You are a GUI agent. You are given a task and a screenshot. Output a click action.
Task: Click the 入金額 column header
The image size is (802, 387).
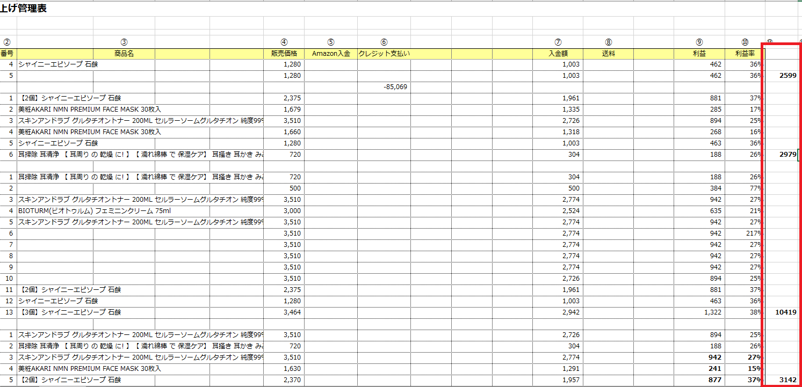558,54
